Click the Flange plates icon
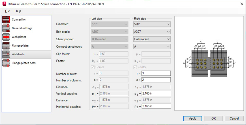 (x=6, y=46)
